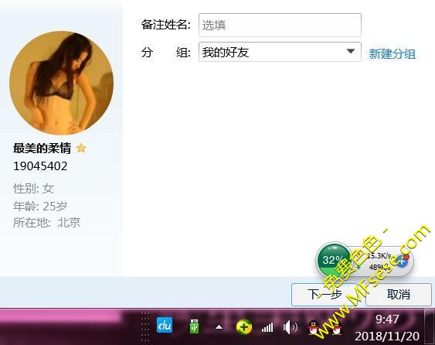Click the 新建分组 new group link
Screen dimensions: 435x345
point(392,53)
